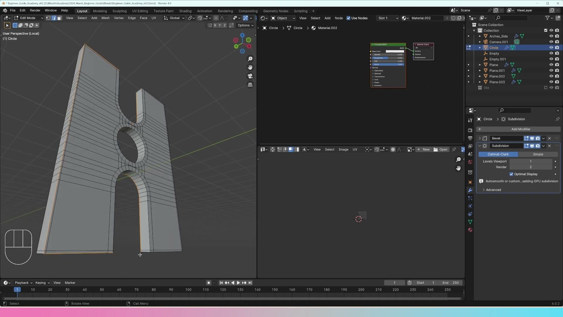Disable Plane.003 in renders
Viewport: 563px width, 317px height.
pos(557,82)
